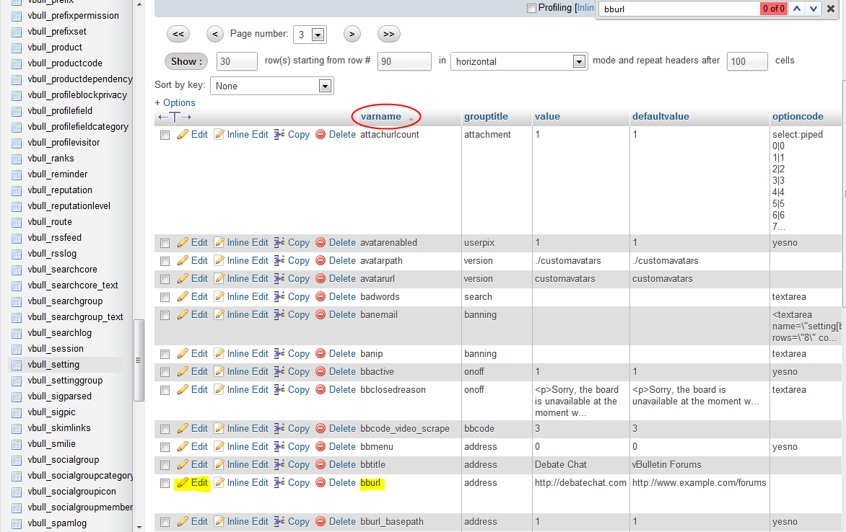Check the bbactive row checkbox
This screenshot has width=846, height=532.
point(165,373)
